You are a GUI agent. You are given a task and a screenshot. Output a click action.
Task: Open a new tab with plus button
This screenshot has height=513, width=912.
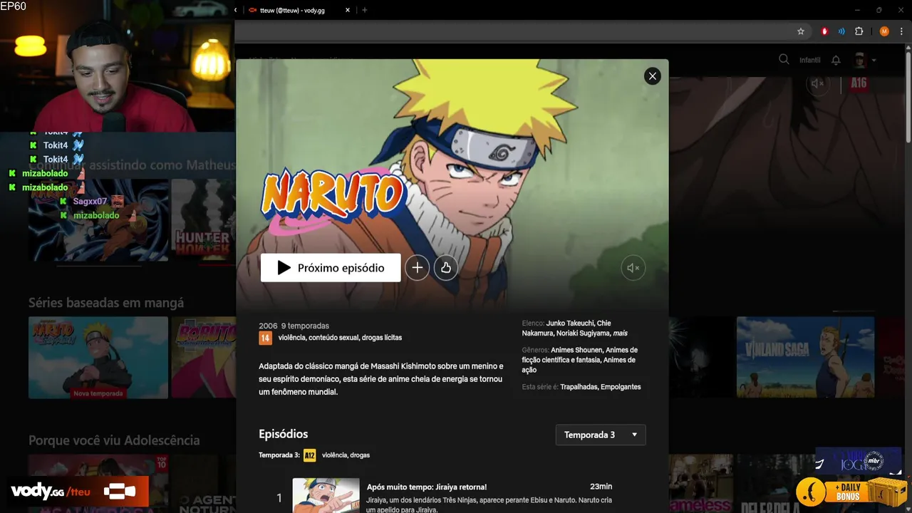(x=365, y=10)
